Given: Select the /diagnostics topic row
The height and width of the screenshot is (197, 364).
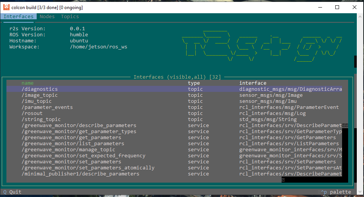Looking at the screenshot, I should pos(40,89).
